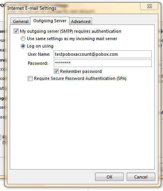Click the 'Log on using' label text
The height and width of the screenshot is (191, 163).
(40, 46)
